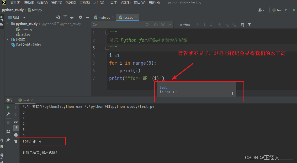This screenshot has height=163, width=297.
Task: Expand all items in project tree
Action: pos(65,17)
